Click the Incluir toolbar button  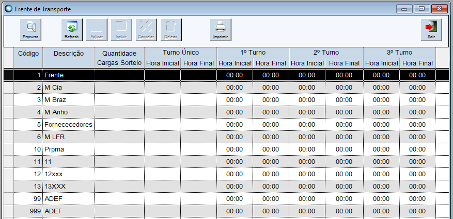click(121, 30)
